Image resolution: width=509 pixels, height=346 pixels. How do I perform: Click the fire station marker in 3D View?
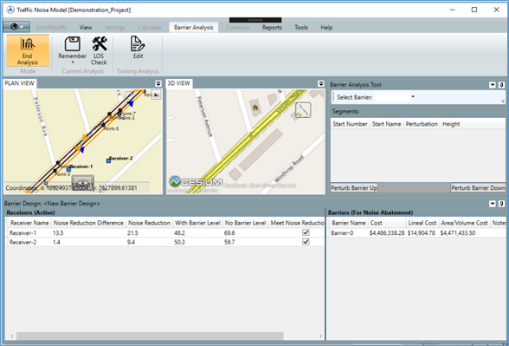(255, 107)
